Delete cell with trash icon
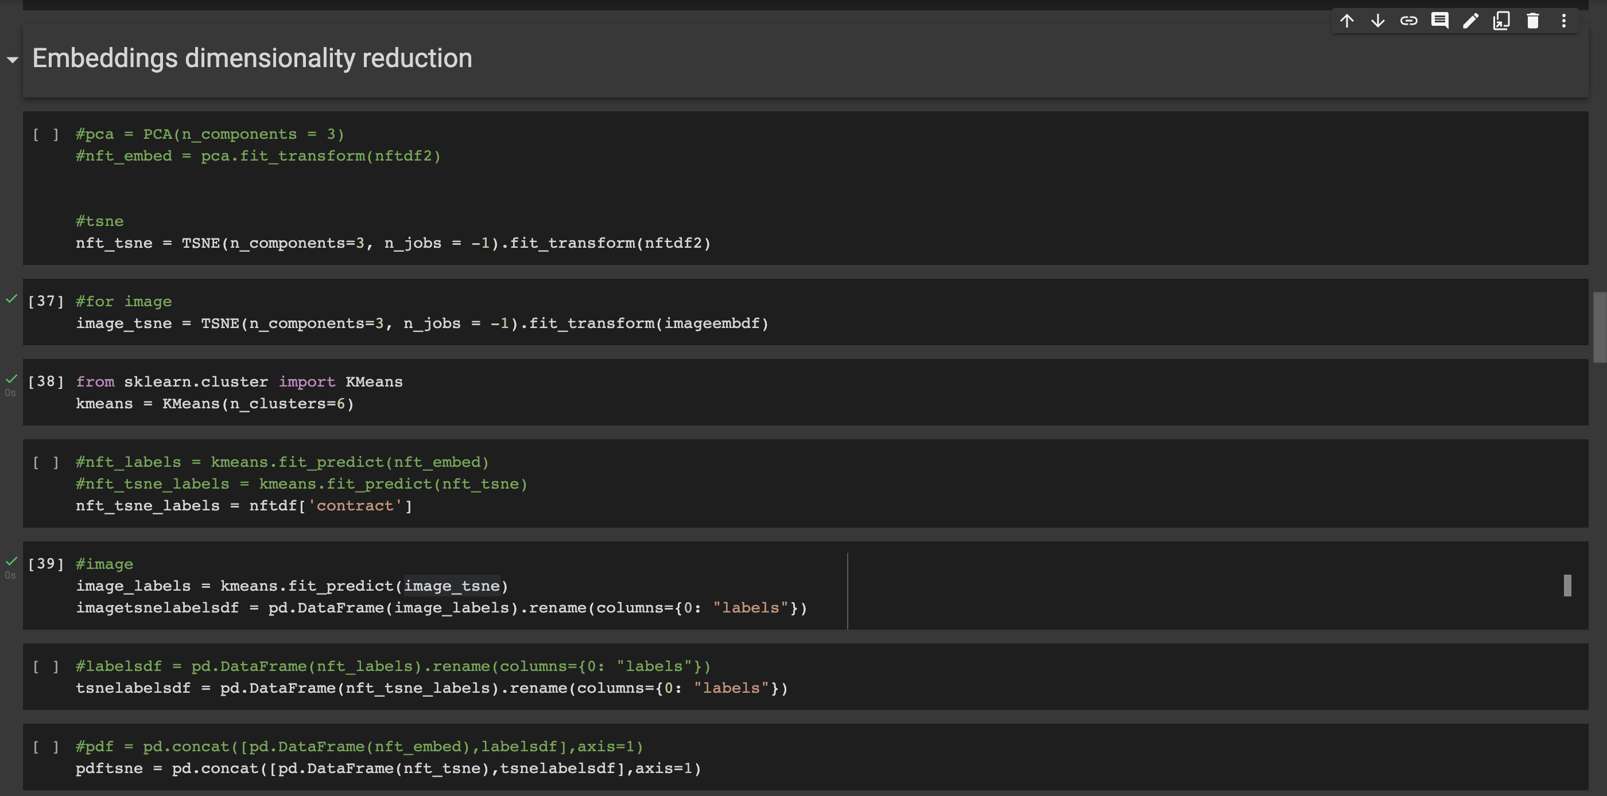 point(1532,21)
